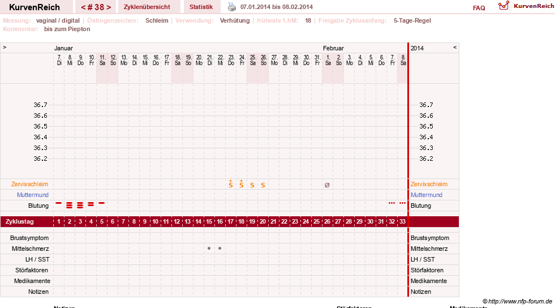555x308 pixels.
Task: Click the collapse arrow right of 2014
Action: click(455, 47)
